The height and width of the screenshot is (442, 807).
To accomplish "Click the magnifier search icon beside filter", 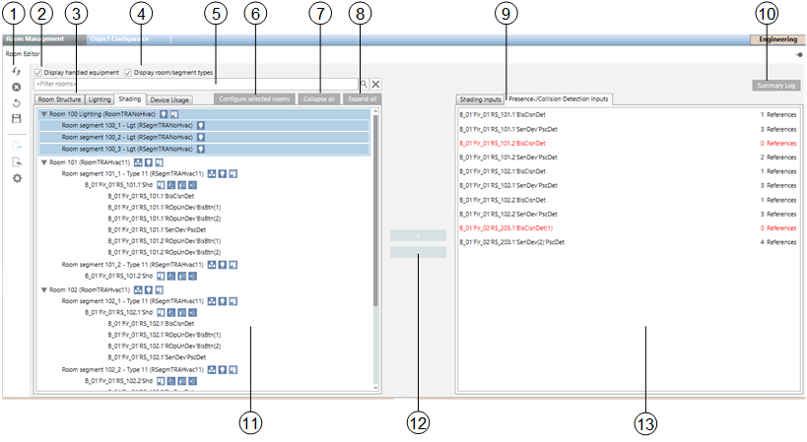I will [363, 86].
